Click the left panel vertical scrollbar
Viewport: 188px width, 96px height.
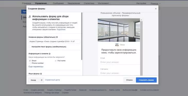[82, 36]
